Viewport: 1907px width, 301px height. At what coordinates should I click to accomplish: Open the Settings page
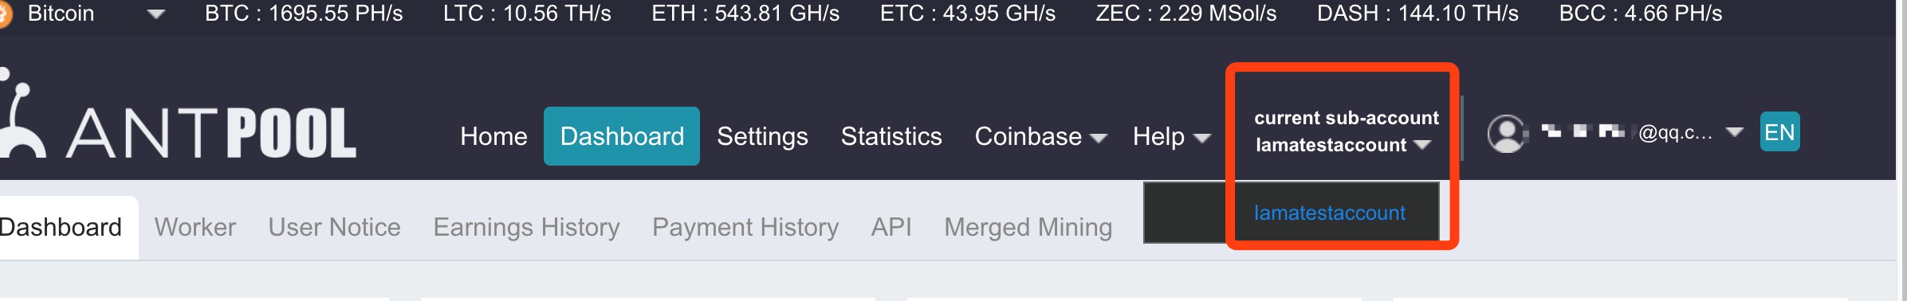762,137
